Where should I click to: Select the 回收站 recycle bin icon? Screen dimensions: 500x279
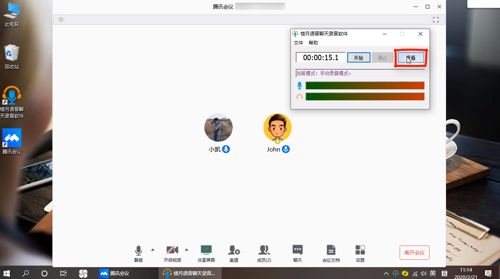(12, 57)
